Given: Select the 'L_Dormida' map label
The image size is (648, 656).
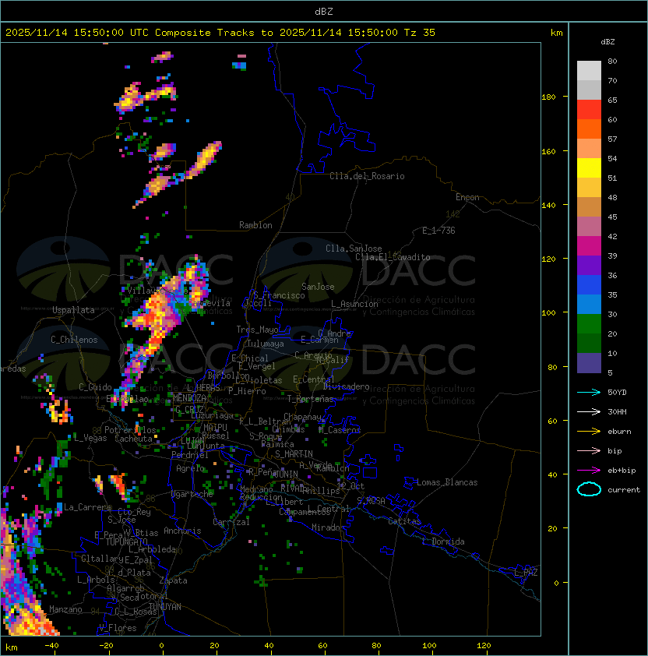Looking at the screenshot, I should coord(443,541).
